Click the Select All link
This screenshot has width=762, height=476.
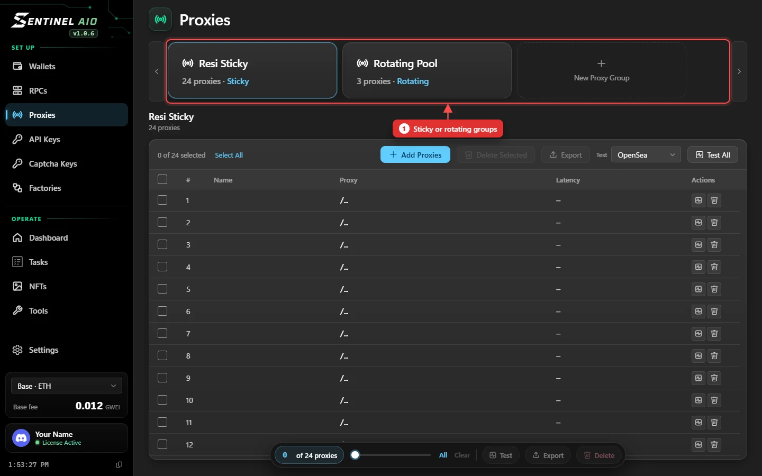[229, 155]
